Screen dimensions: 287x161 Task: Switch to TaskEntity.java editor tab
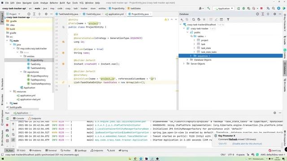click(93, 14)
